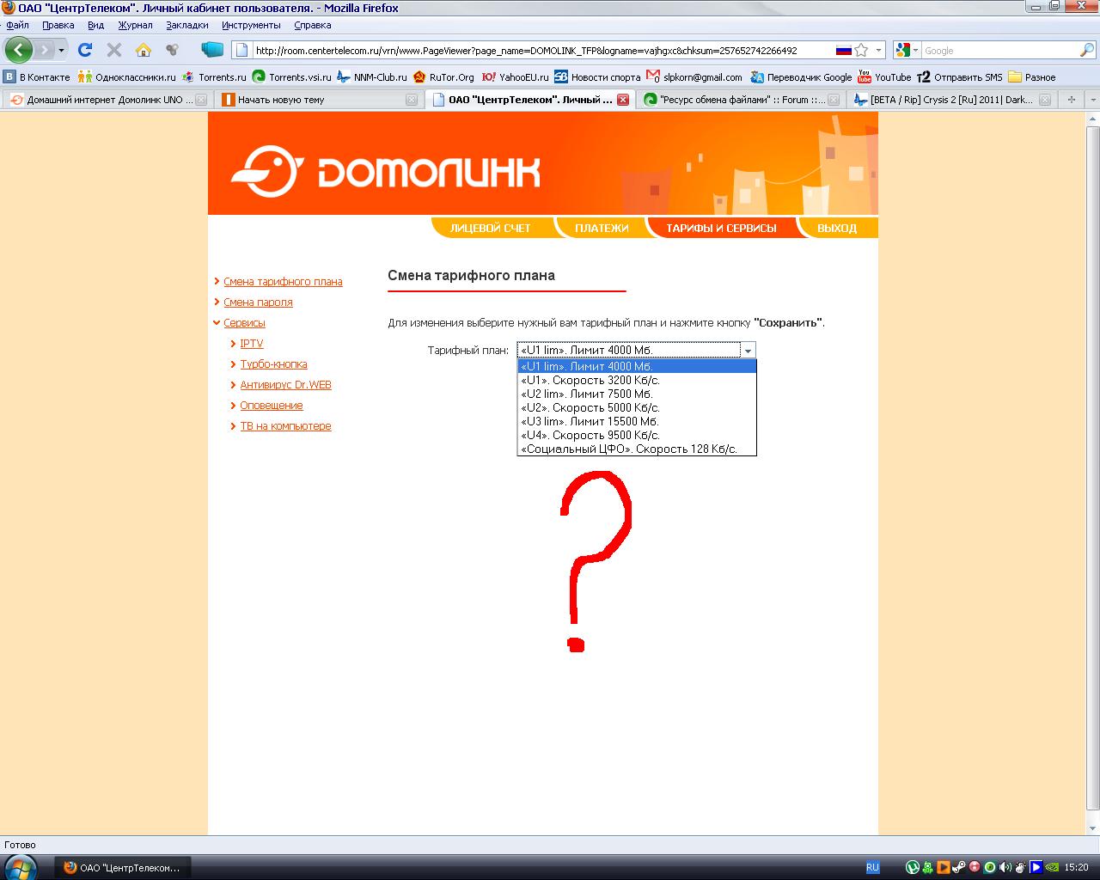The image size is (1100, 880).
Task: Reload the page with the refresh icon
Action: (x=84, y=50)
